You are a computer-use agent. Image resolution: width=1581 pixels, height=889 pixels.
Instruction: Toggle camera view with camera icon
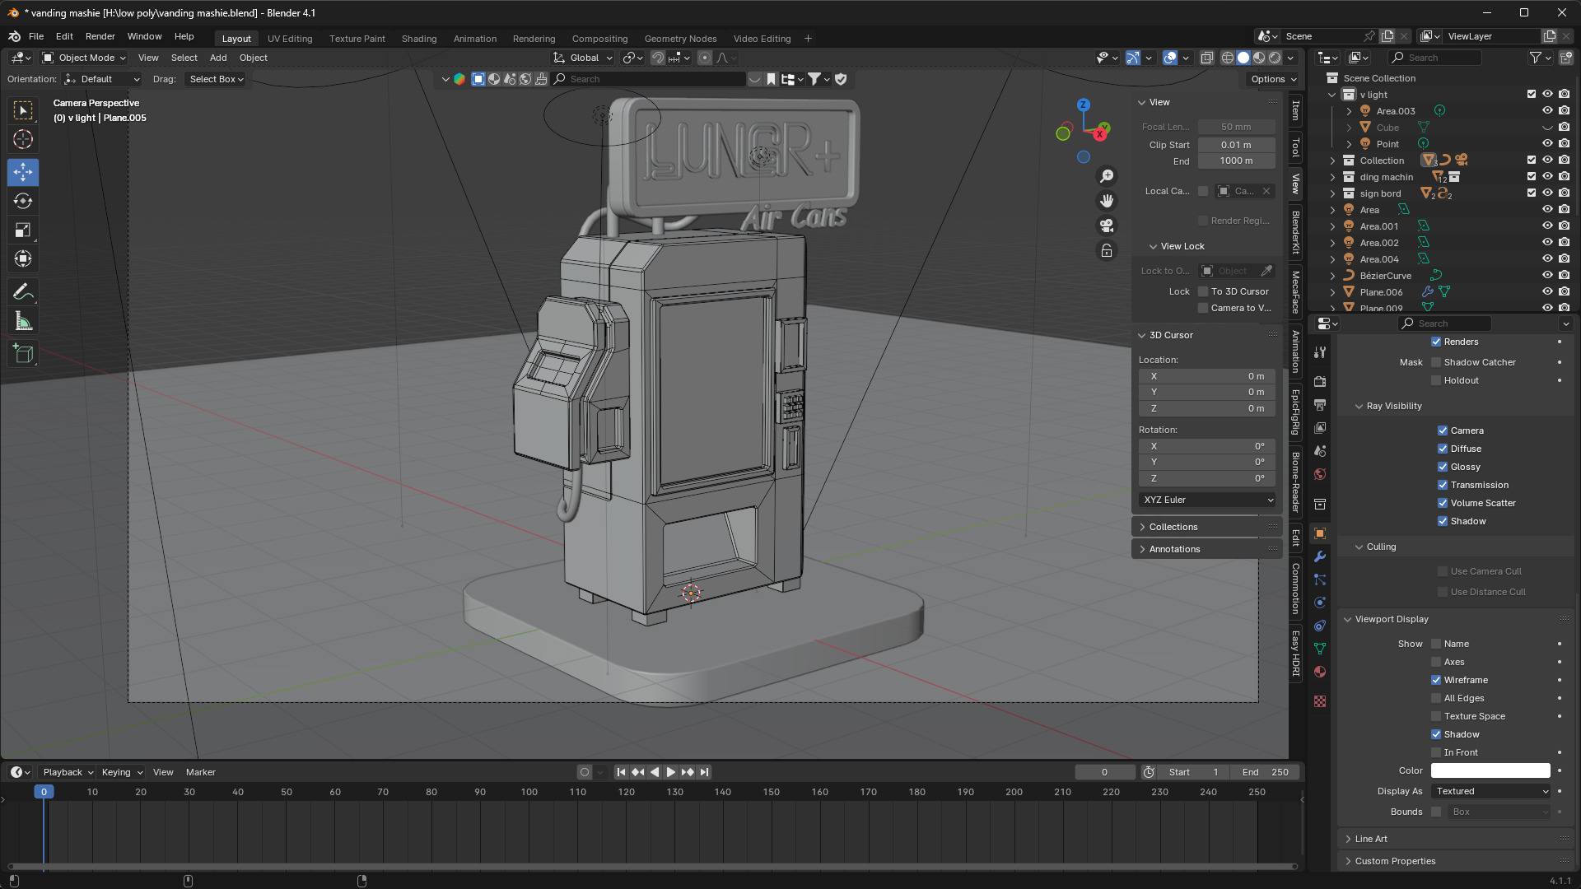coord(1107,226)
